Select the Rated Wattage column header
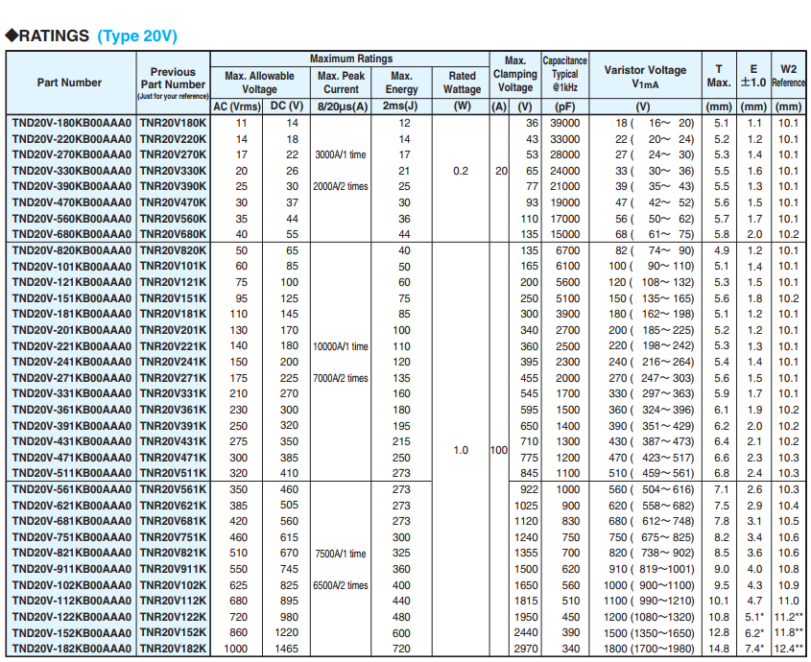This screenshot has width=811, height=662. (x=462, y=83)
